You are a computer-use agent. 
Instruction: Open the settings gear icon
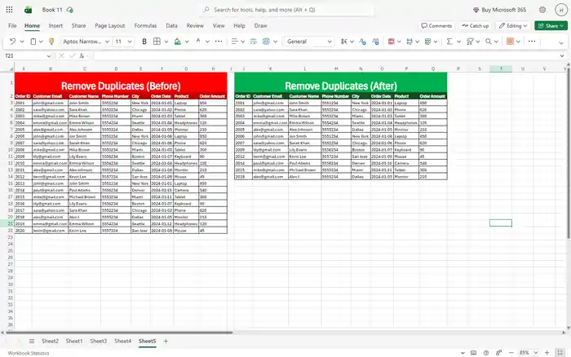coord(542,10)
